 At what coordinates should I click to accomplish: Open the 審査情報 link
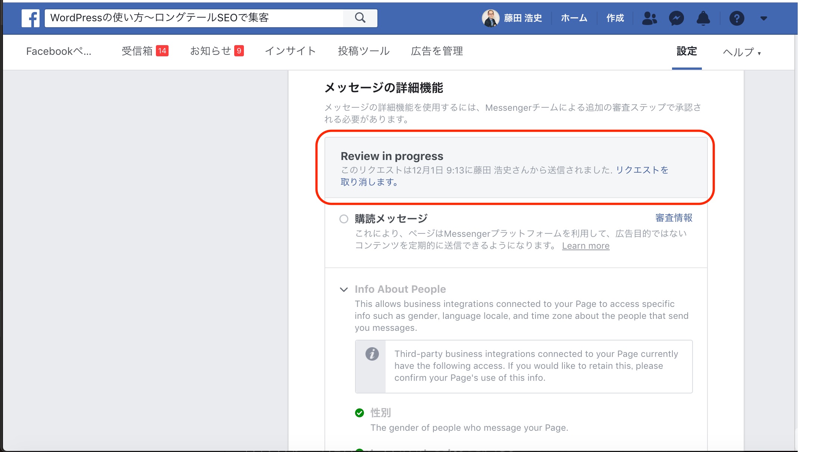(674, 218)
